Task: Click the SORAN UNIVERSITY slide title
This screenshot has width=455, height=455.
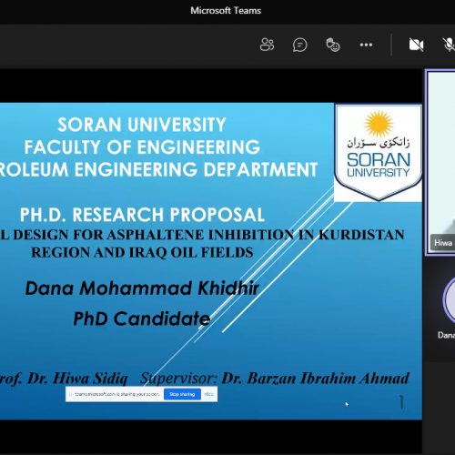Action: (x=142, y=125)
